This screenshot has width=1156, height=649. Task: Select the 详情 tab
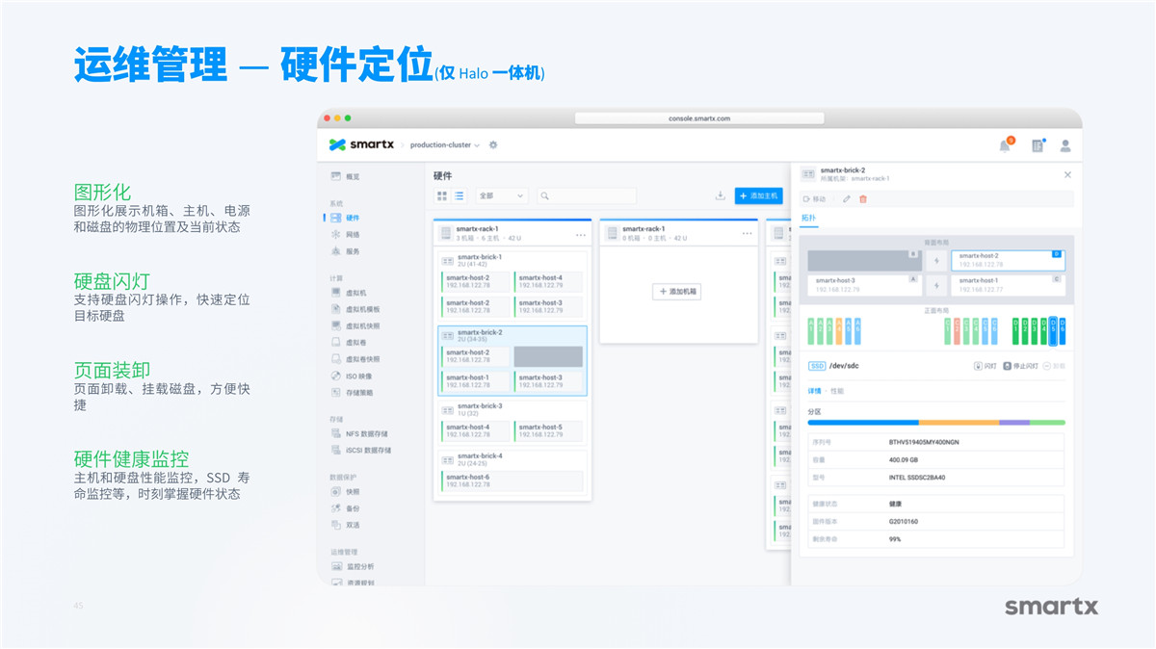815,392
